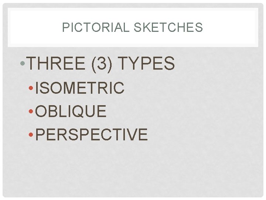Click the bullet dot before THREE

coord(23,64)
